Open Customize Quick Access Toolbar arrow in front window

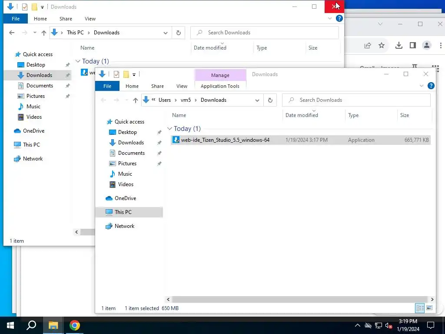click(x=134, y=75)
